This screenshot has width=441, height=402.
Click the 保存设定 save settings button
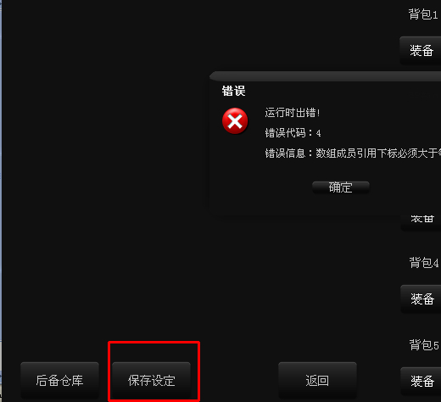click(x=152, y=380)
